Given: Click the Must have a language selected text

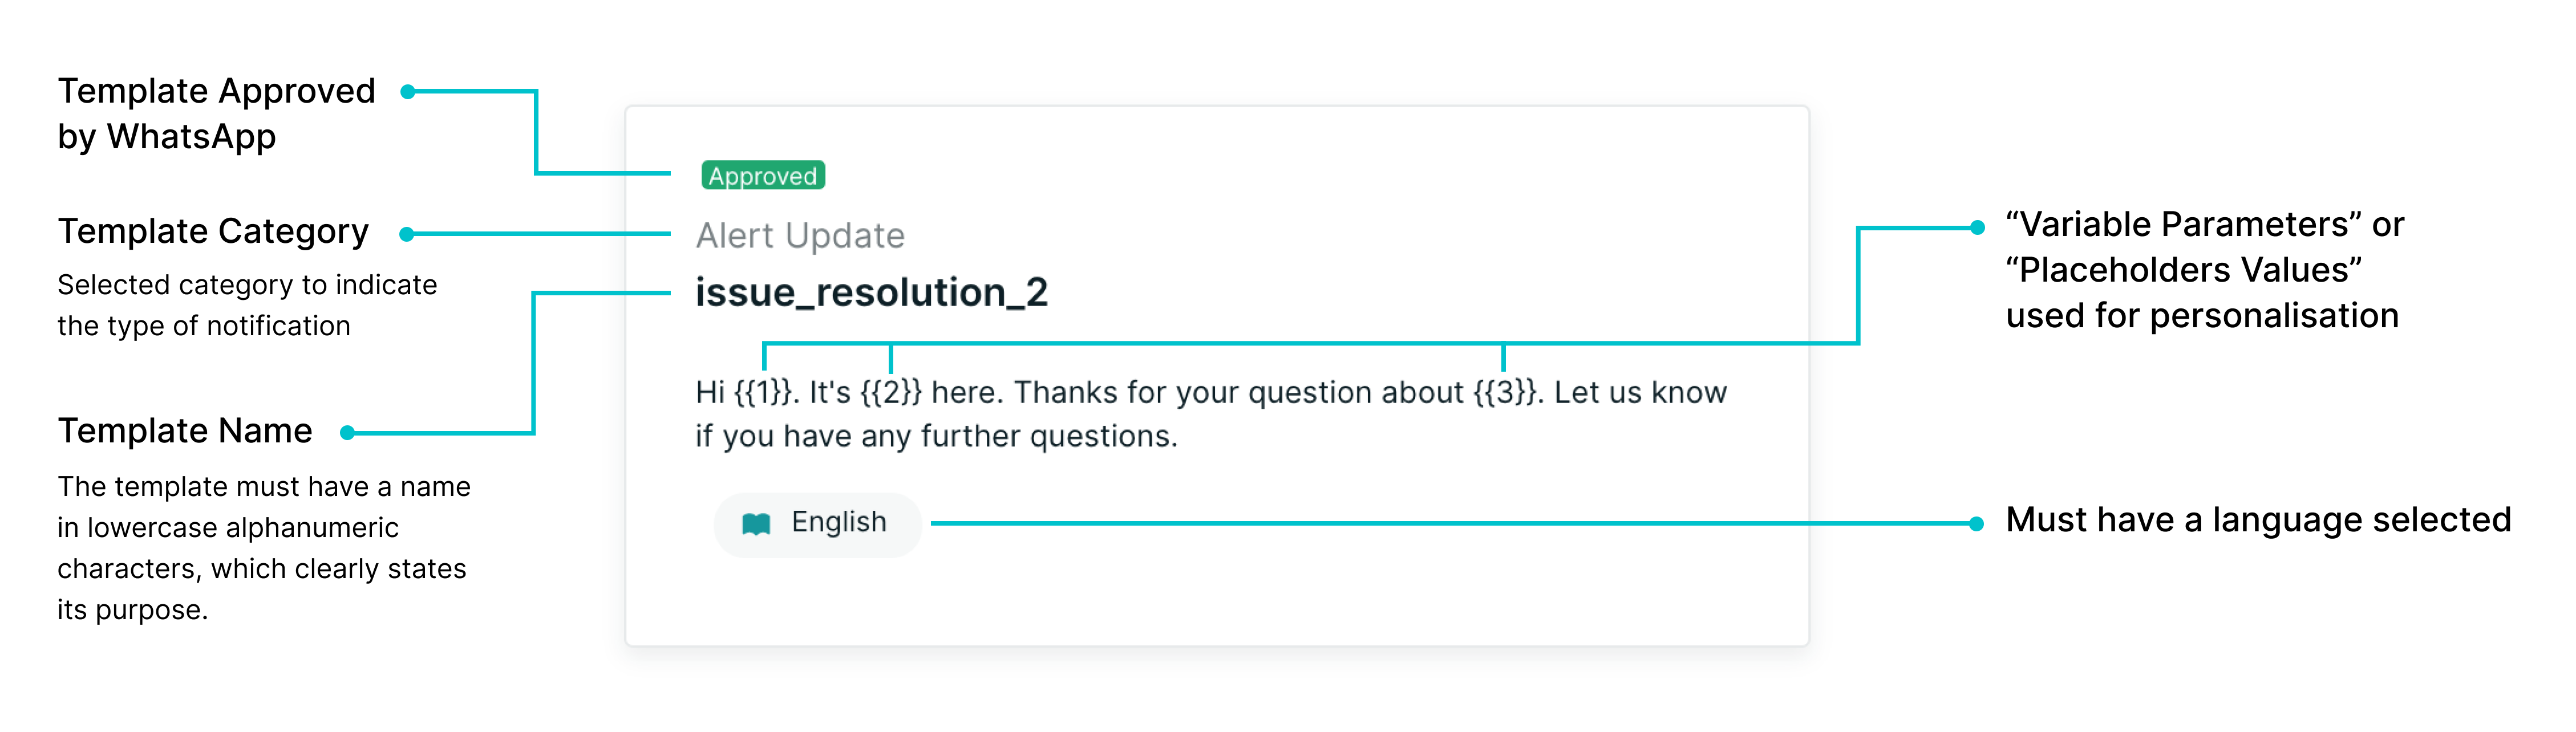Looking at the screenshot, I should click(2258, 520).
